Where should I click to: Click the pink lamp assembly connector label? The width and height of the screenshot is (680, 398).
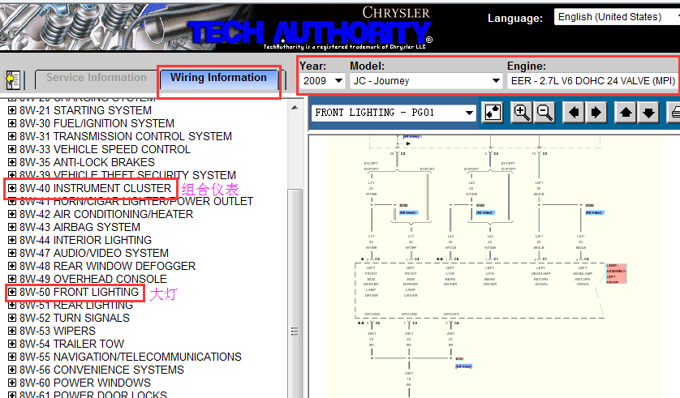point(616,274)
